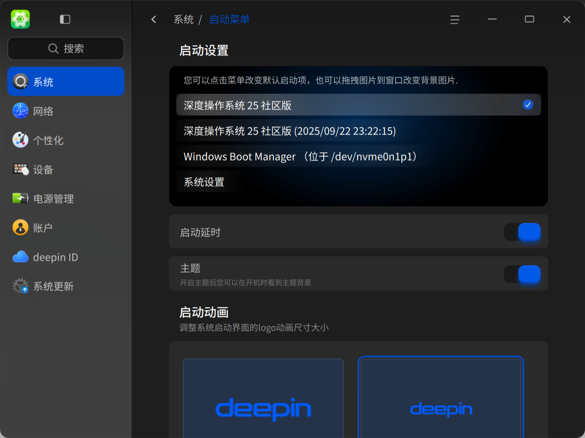The image size is (585, 438).
Task: Toggle the 主题 switch off
Action: pyautogui.click(x=522, y=274)
